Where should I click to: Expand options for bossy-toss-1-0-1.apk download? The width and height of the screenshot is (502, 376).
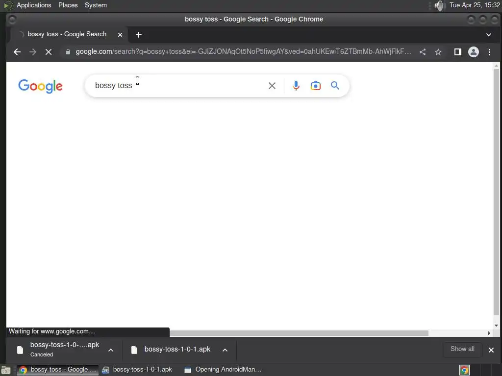coord(225,350)
